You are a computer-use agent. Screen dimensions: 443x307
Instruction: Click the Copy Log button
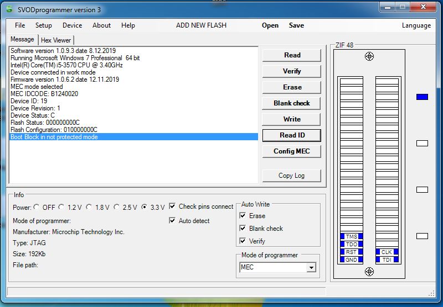click(x=292, y=176)
